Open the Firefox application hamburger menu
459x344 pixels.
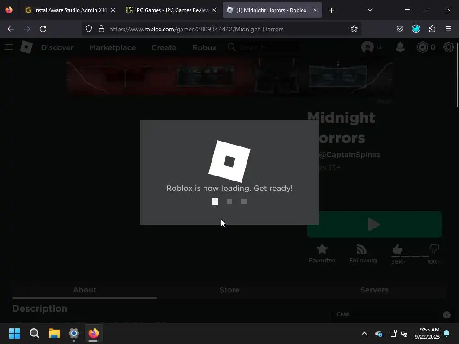coord(448,29)
